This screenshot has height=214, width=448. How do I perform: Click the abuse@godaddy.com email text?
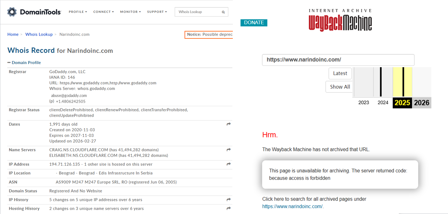point(69,96)
